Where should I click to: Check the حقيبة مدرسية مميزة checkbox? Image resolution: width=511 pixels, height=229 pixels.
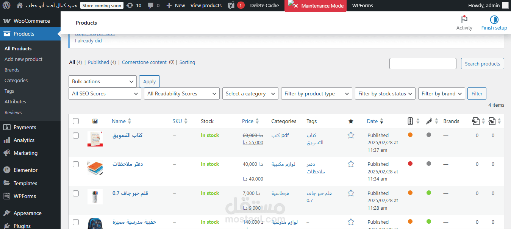pos(76,222)
